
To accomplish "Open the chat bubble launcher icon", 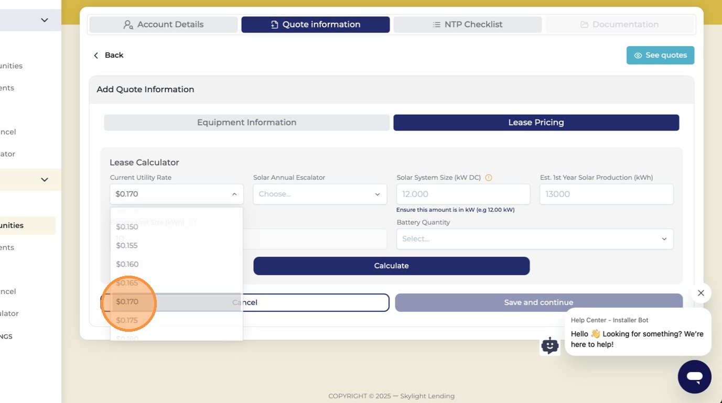I will 694,376.
